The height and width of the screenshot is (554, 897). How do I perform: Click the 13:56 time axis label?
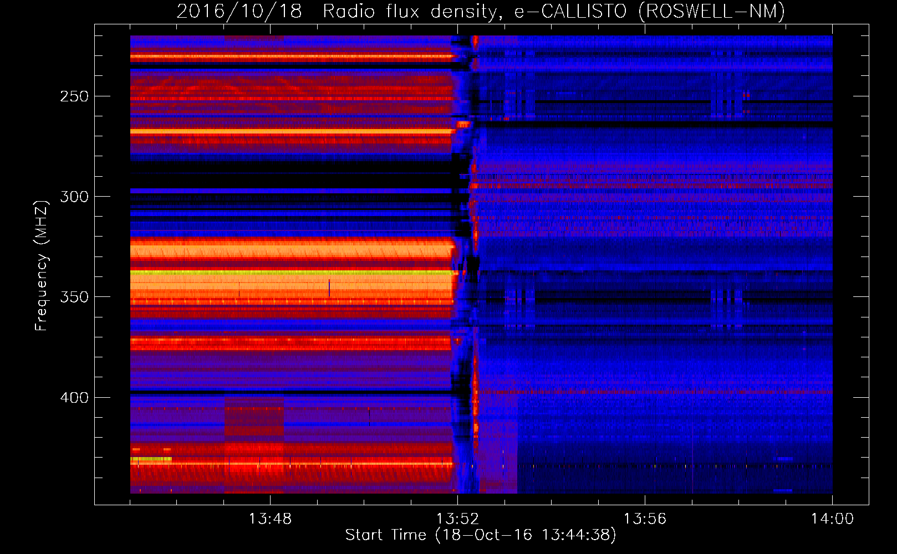click(645, 519)
